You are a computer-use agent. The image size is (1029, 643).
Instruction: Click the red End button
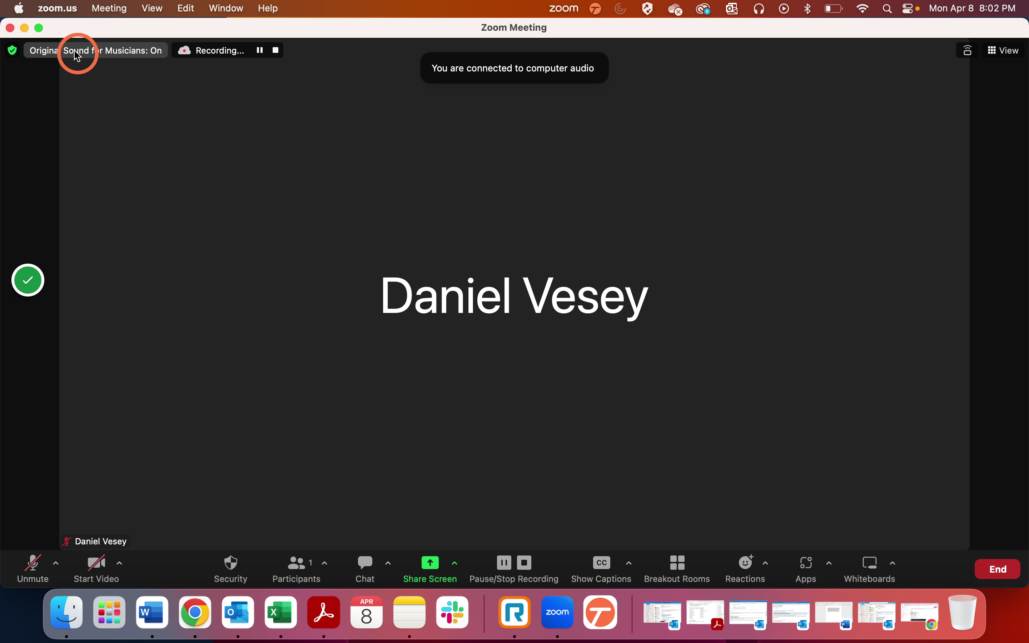click(998, 569)
